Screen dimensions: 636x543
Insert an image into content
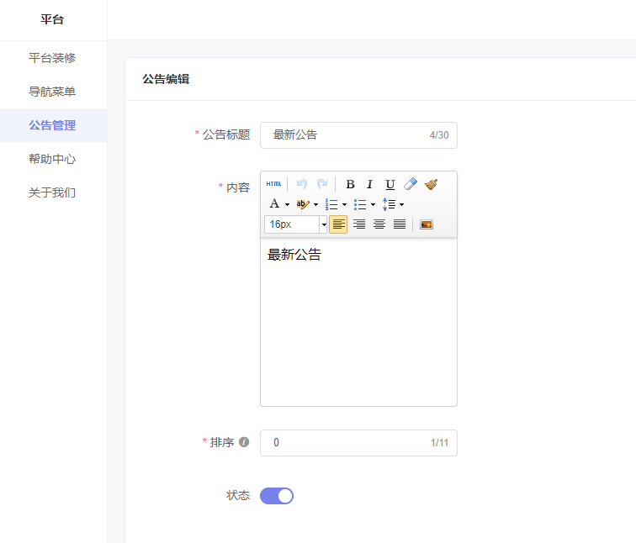pos(427,224)
